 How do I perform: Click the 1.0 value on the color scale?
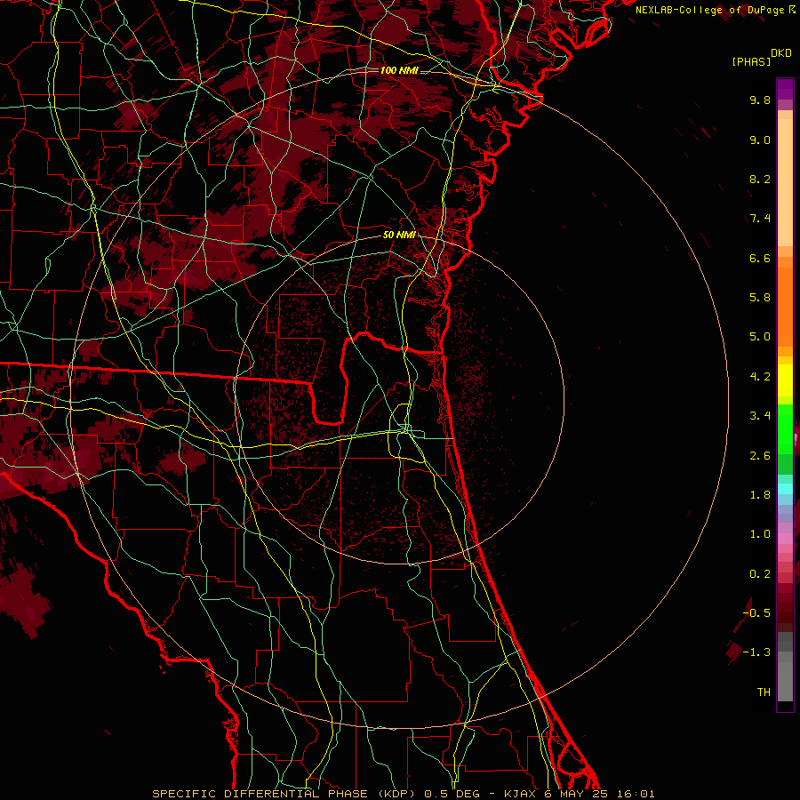[760, 534]
